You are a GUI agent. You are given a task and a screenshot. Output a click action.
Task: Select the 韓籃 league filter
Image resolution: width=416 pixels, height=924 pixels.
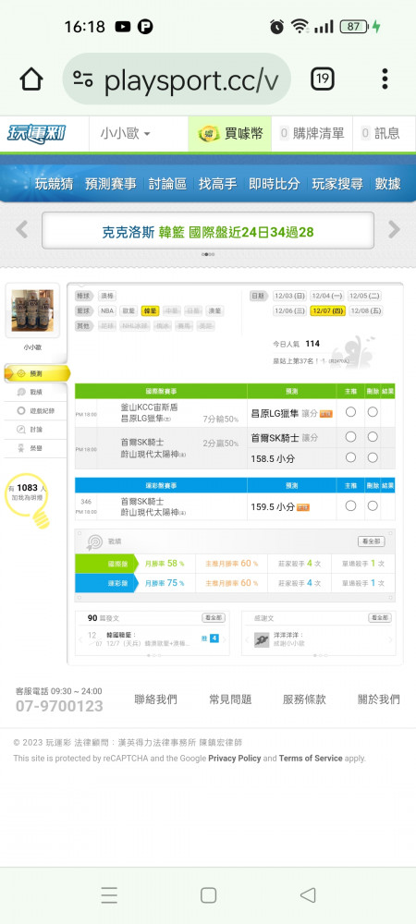(x=151, y=310)
